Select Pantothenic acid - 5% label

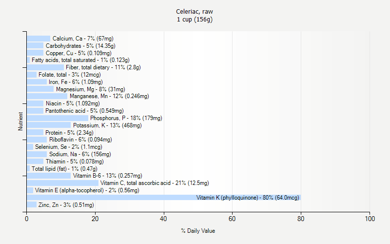[x=84, y=111]
